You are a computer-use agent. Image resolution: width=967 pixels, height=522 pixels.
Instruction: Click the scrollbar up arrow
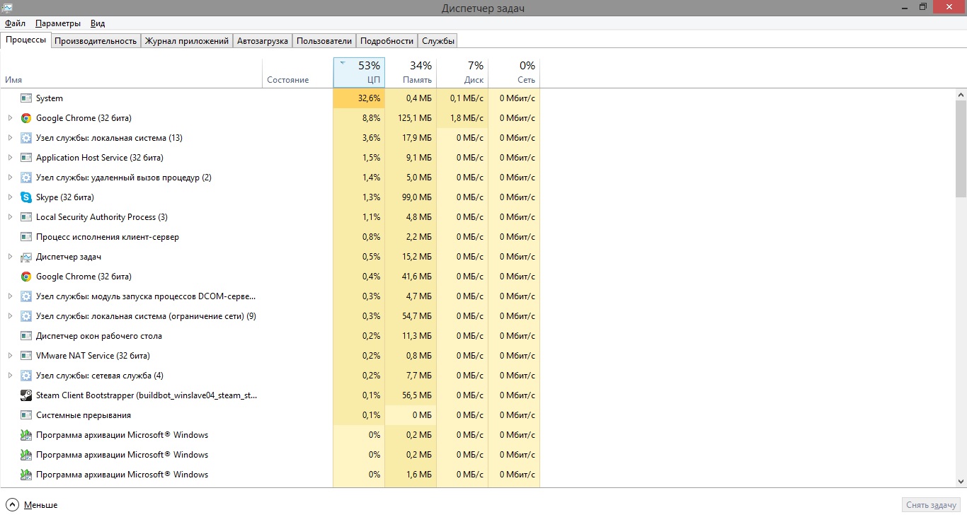pos(961,94)
